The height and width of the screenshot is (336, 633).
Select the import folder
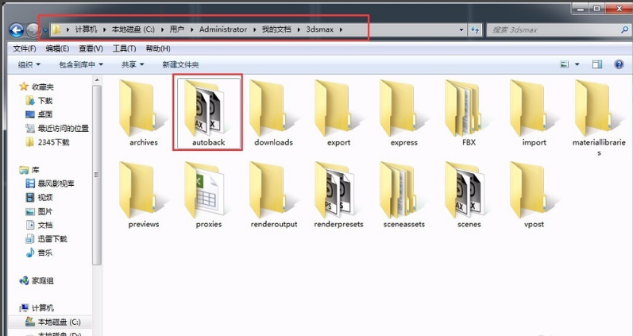534,113
